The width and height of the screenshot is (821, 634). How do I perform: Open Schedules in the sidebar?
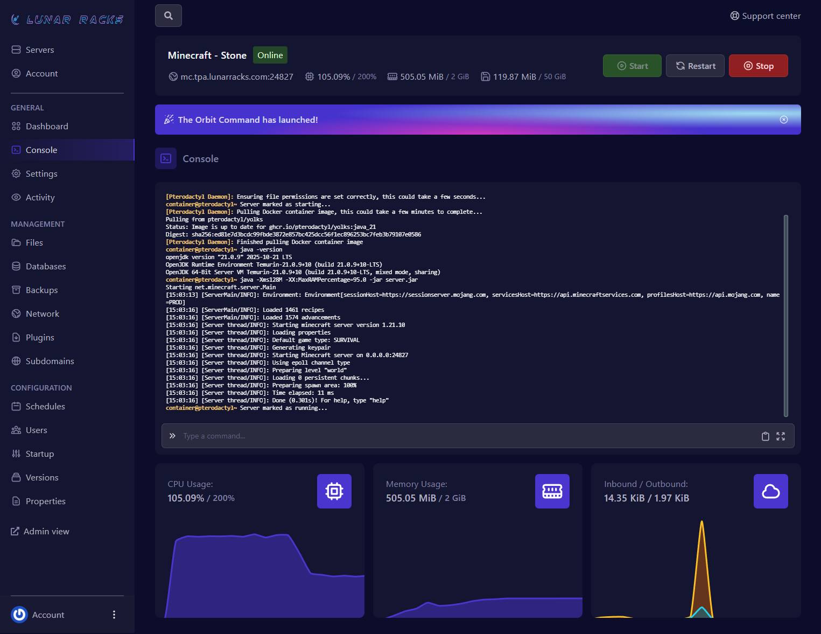[45, 407]
